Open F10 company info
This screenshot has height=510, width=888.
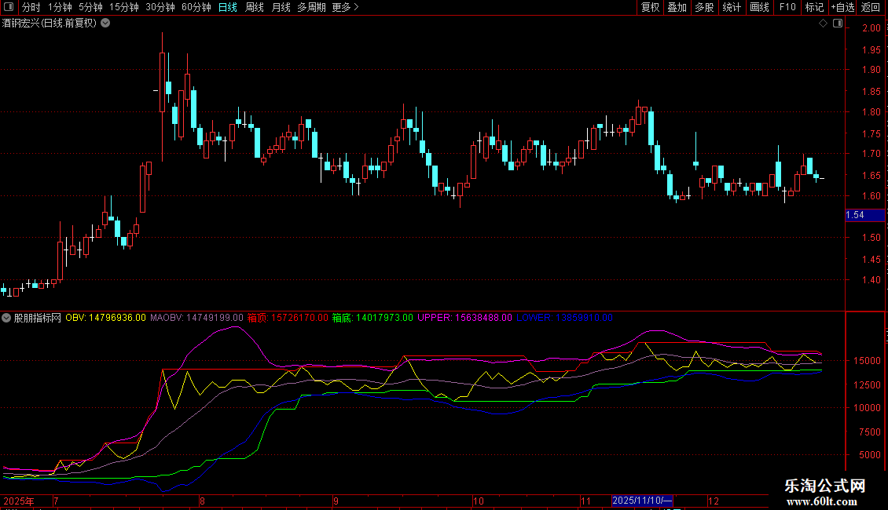787,7
